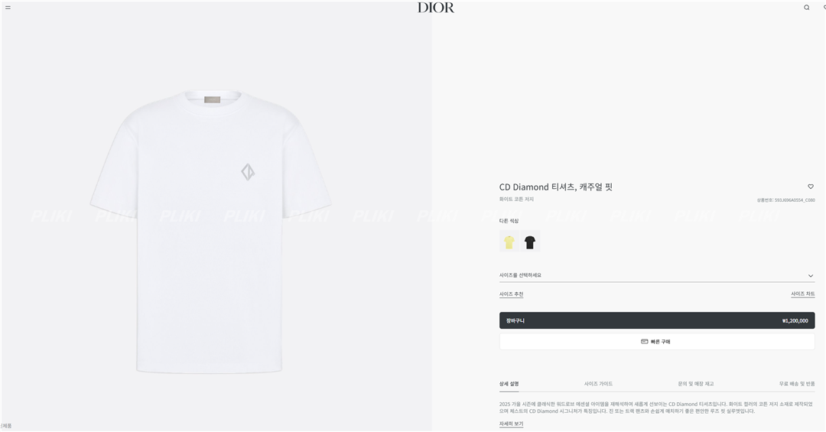Open the 사이즈 차트 link
The image size is (826, 432).
[x=803, y=294]
